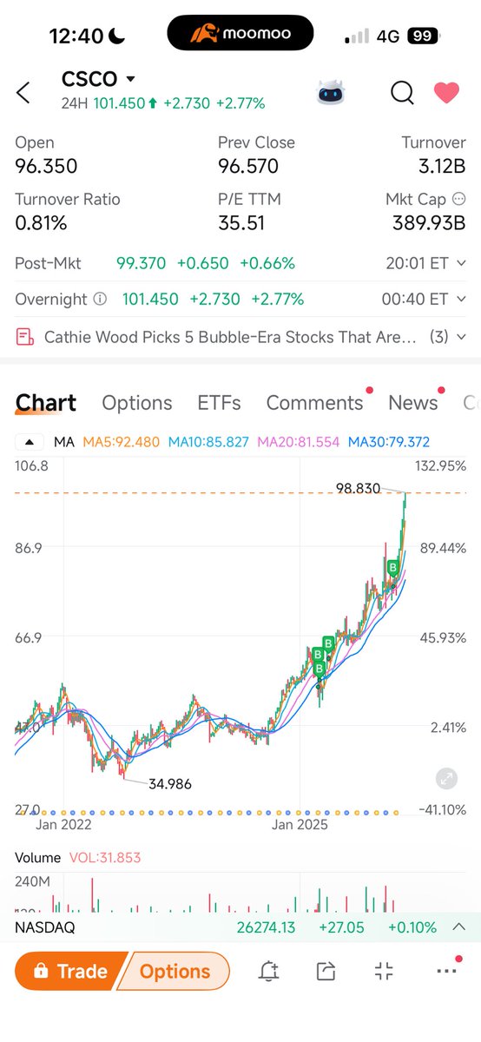Tap the MA indicator label
Image resolution: width=481 pixels, height=1042 pixels.
[63, 442]
